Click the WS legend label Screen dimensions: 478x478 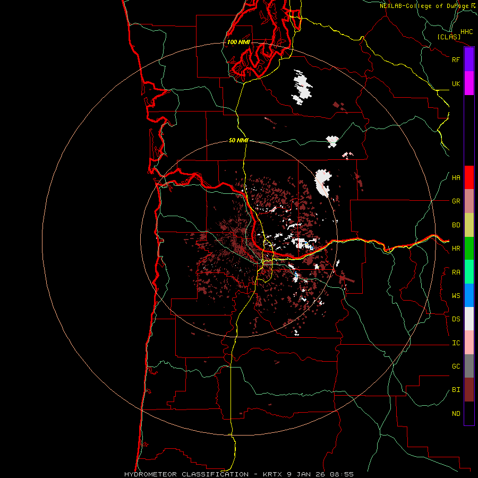click(456, 296)
